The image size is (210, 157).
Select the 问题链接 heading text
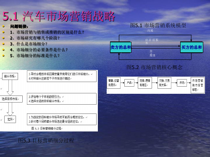pyautogui.click(x=19, y=26)
